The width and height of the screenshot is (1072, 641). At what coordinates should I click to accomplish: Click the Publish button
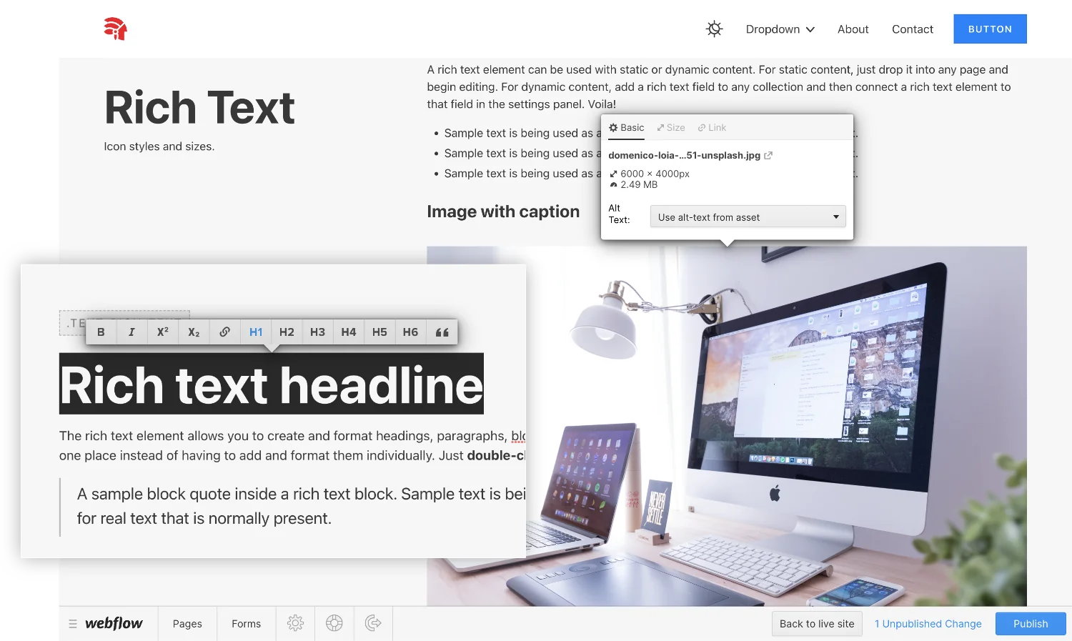(1031, 624)
